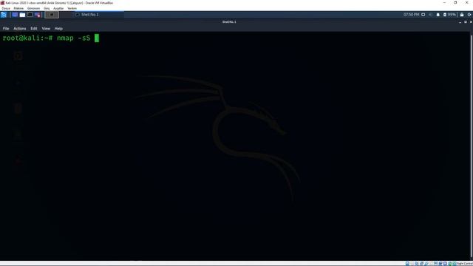Open the notifications bell icon
473x266 pixels.
click(438, 15)
